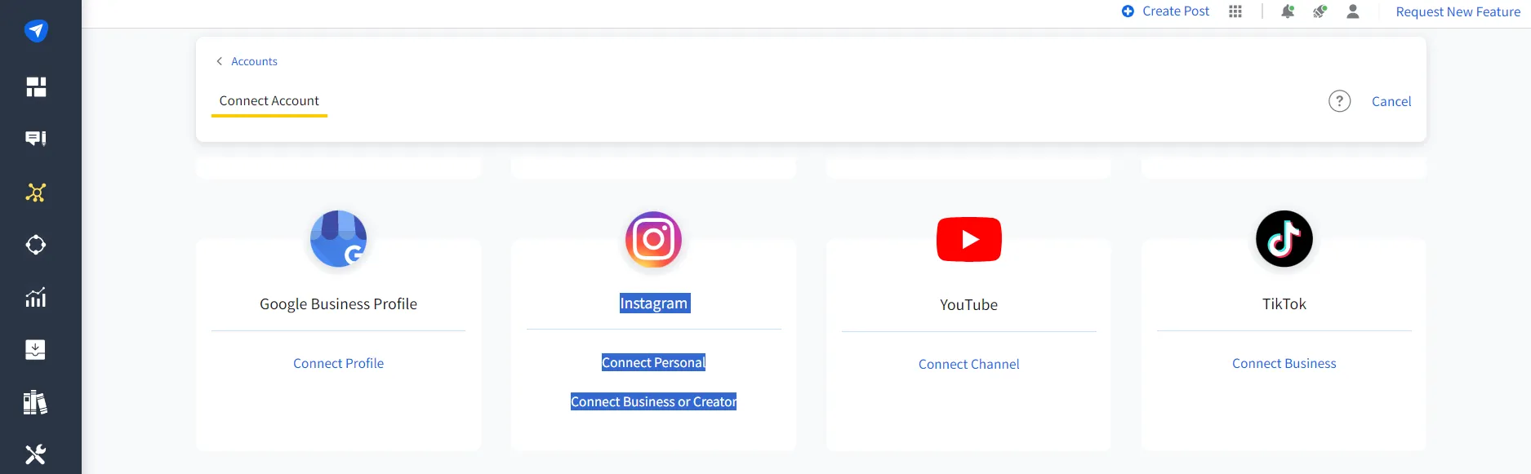Open the dashboard grid icon in sidebar
This screenshot has height=474, width=1531.
tap(36, 86)
